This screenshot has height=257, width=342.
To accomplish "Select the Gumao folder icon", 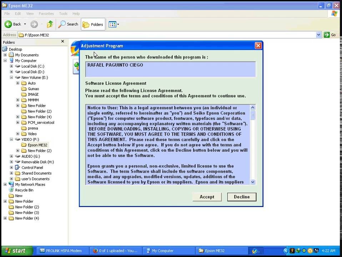I will tap(24, 89).
